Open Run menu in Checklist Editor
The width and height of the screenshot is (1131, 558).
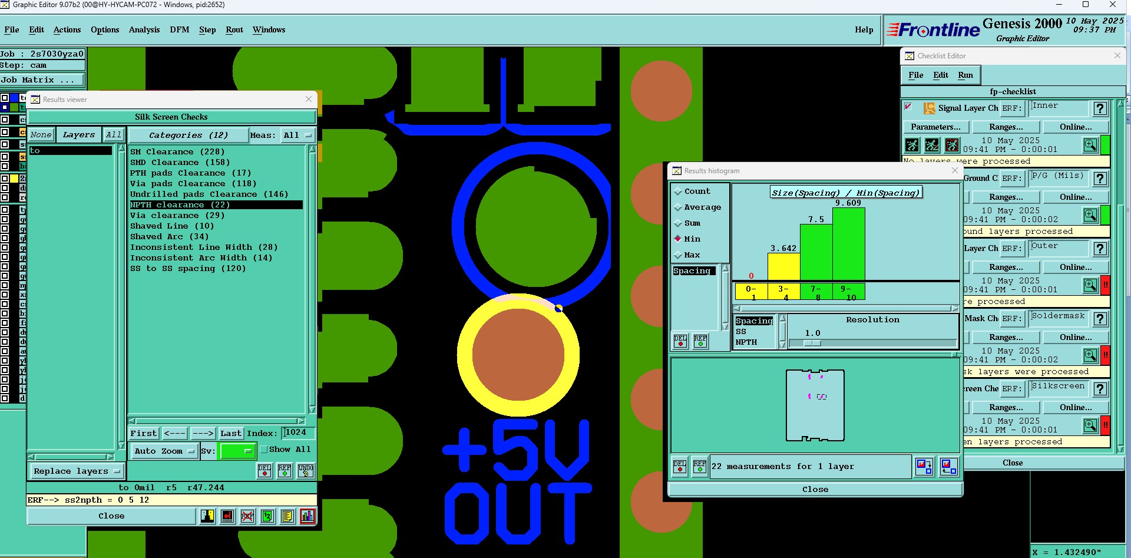click(x=965, y=75)
